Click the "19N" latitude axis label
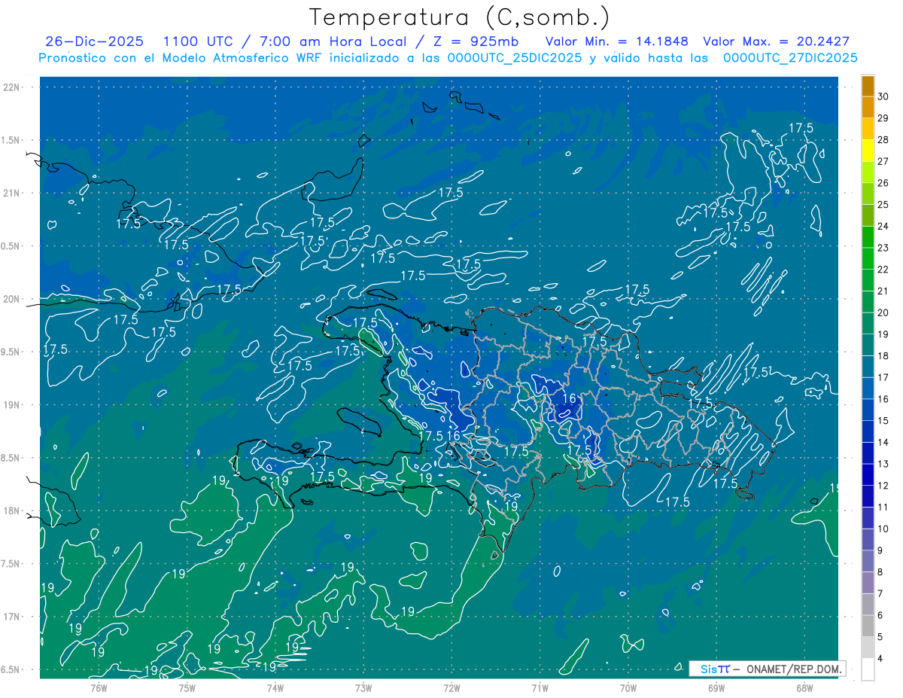This screenshot has height=698, width=903. pos(13,405)
